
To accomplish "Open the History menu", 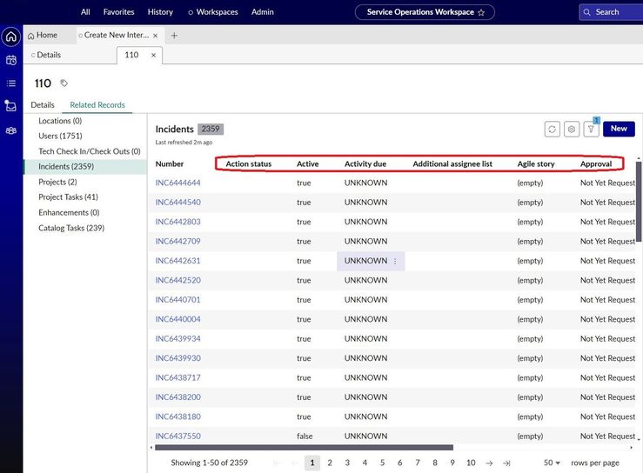I will (160, 12).
